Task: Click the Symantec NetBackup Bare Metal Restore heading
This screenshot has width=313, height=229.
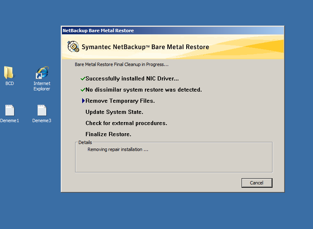Action: (145, 47)
